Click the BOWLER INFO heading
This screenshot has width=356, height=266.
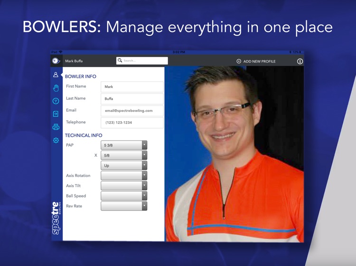(81, 77)
